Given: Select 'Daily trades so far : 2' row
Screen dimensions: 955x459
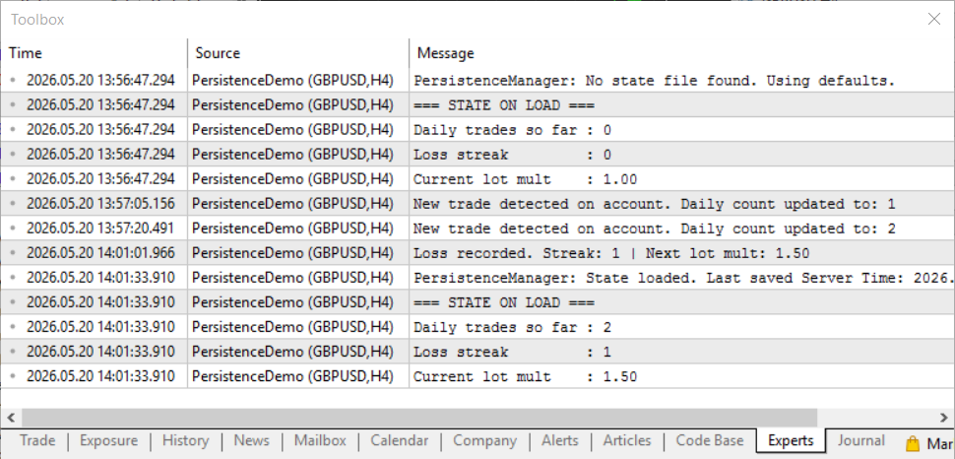Looking at the screenshot, I should [x=477, y=327].
